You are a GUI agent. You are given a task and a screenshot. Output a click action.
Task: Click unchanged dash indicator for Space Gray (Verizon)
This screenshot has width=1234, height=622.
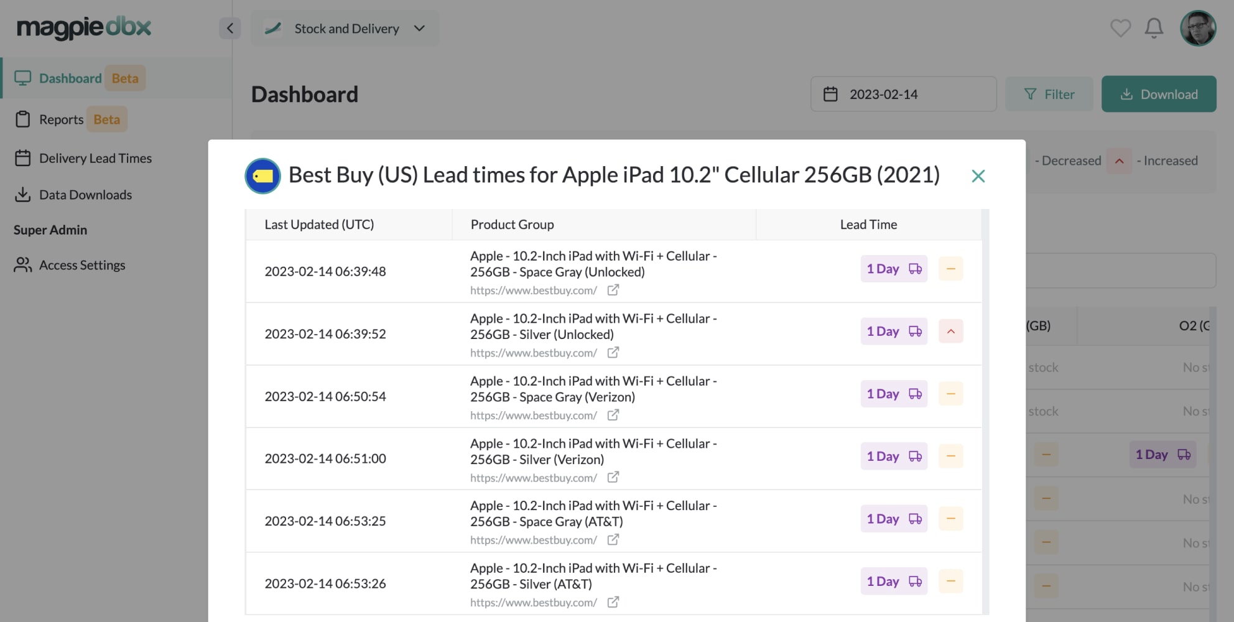pyautogui.click(x=950, y=394)
